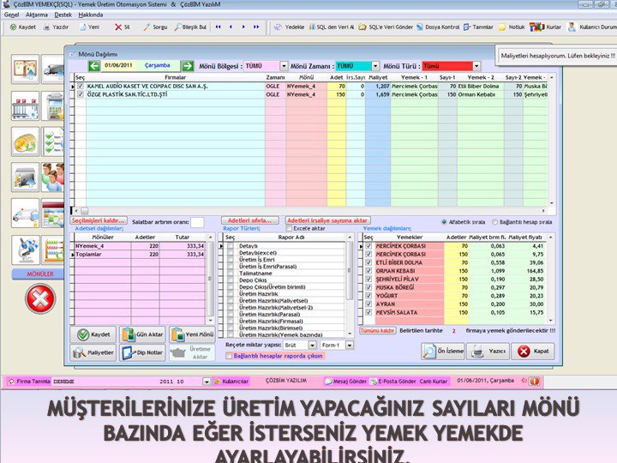This screenshot has height=463, width=617.
Task: Open the Hakkında menu
Action: 91,15
